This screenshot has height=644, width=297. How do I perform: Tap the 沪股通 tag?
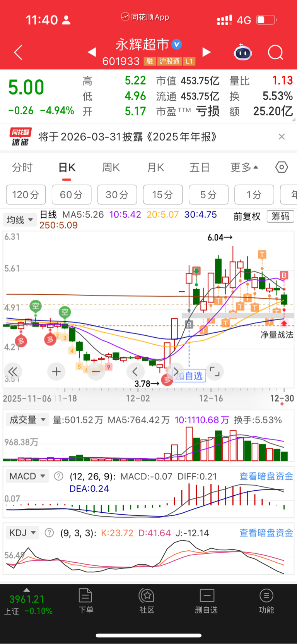tap(169, 61)
